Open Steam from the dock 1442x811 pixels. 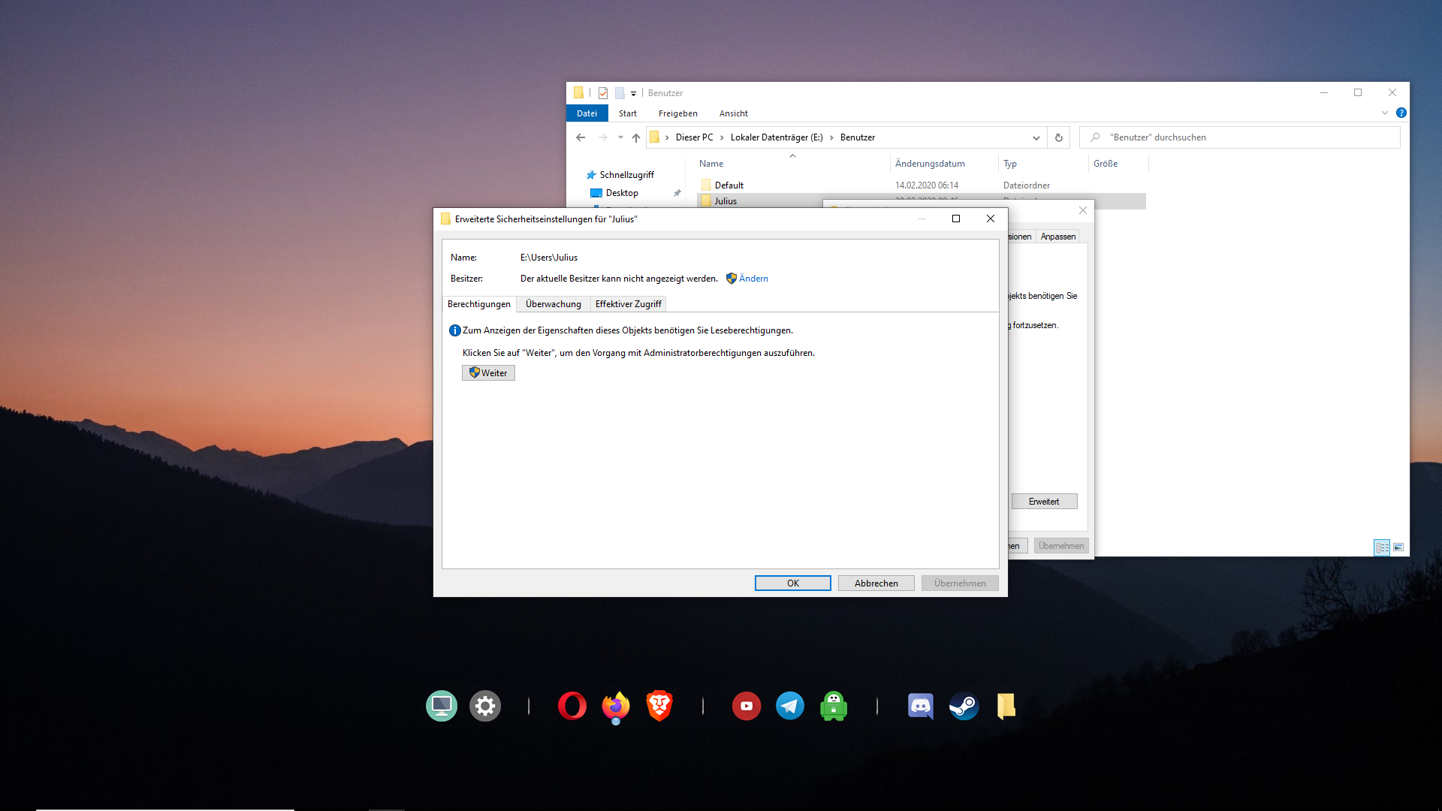964,706
